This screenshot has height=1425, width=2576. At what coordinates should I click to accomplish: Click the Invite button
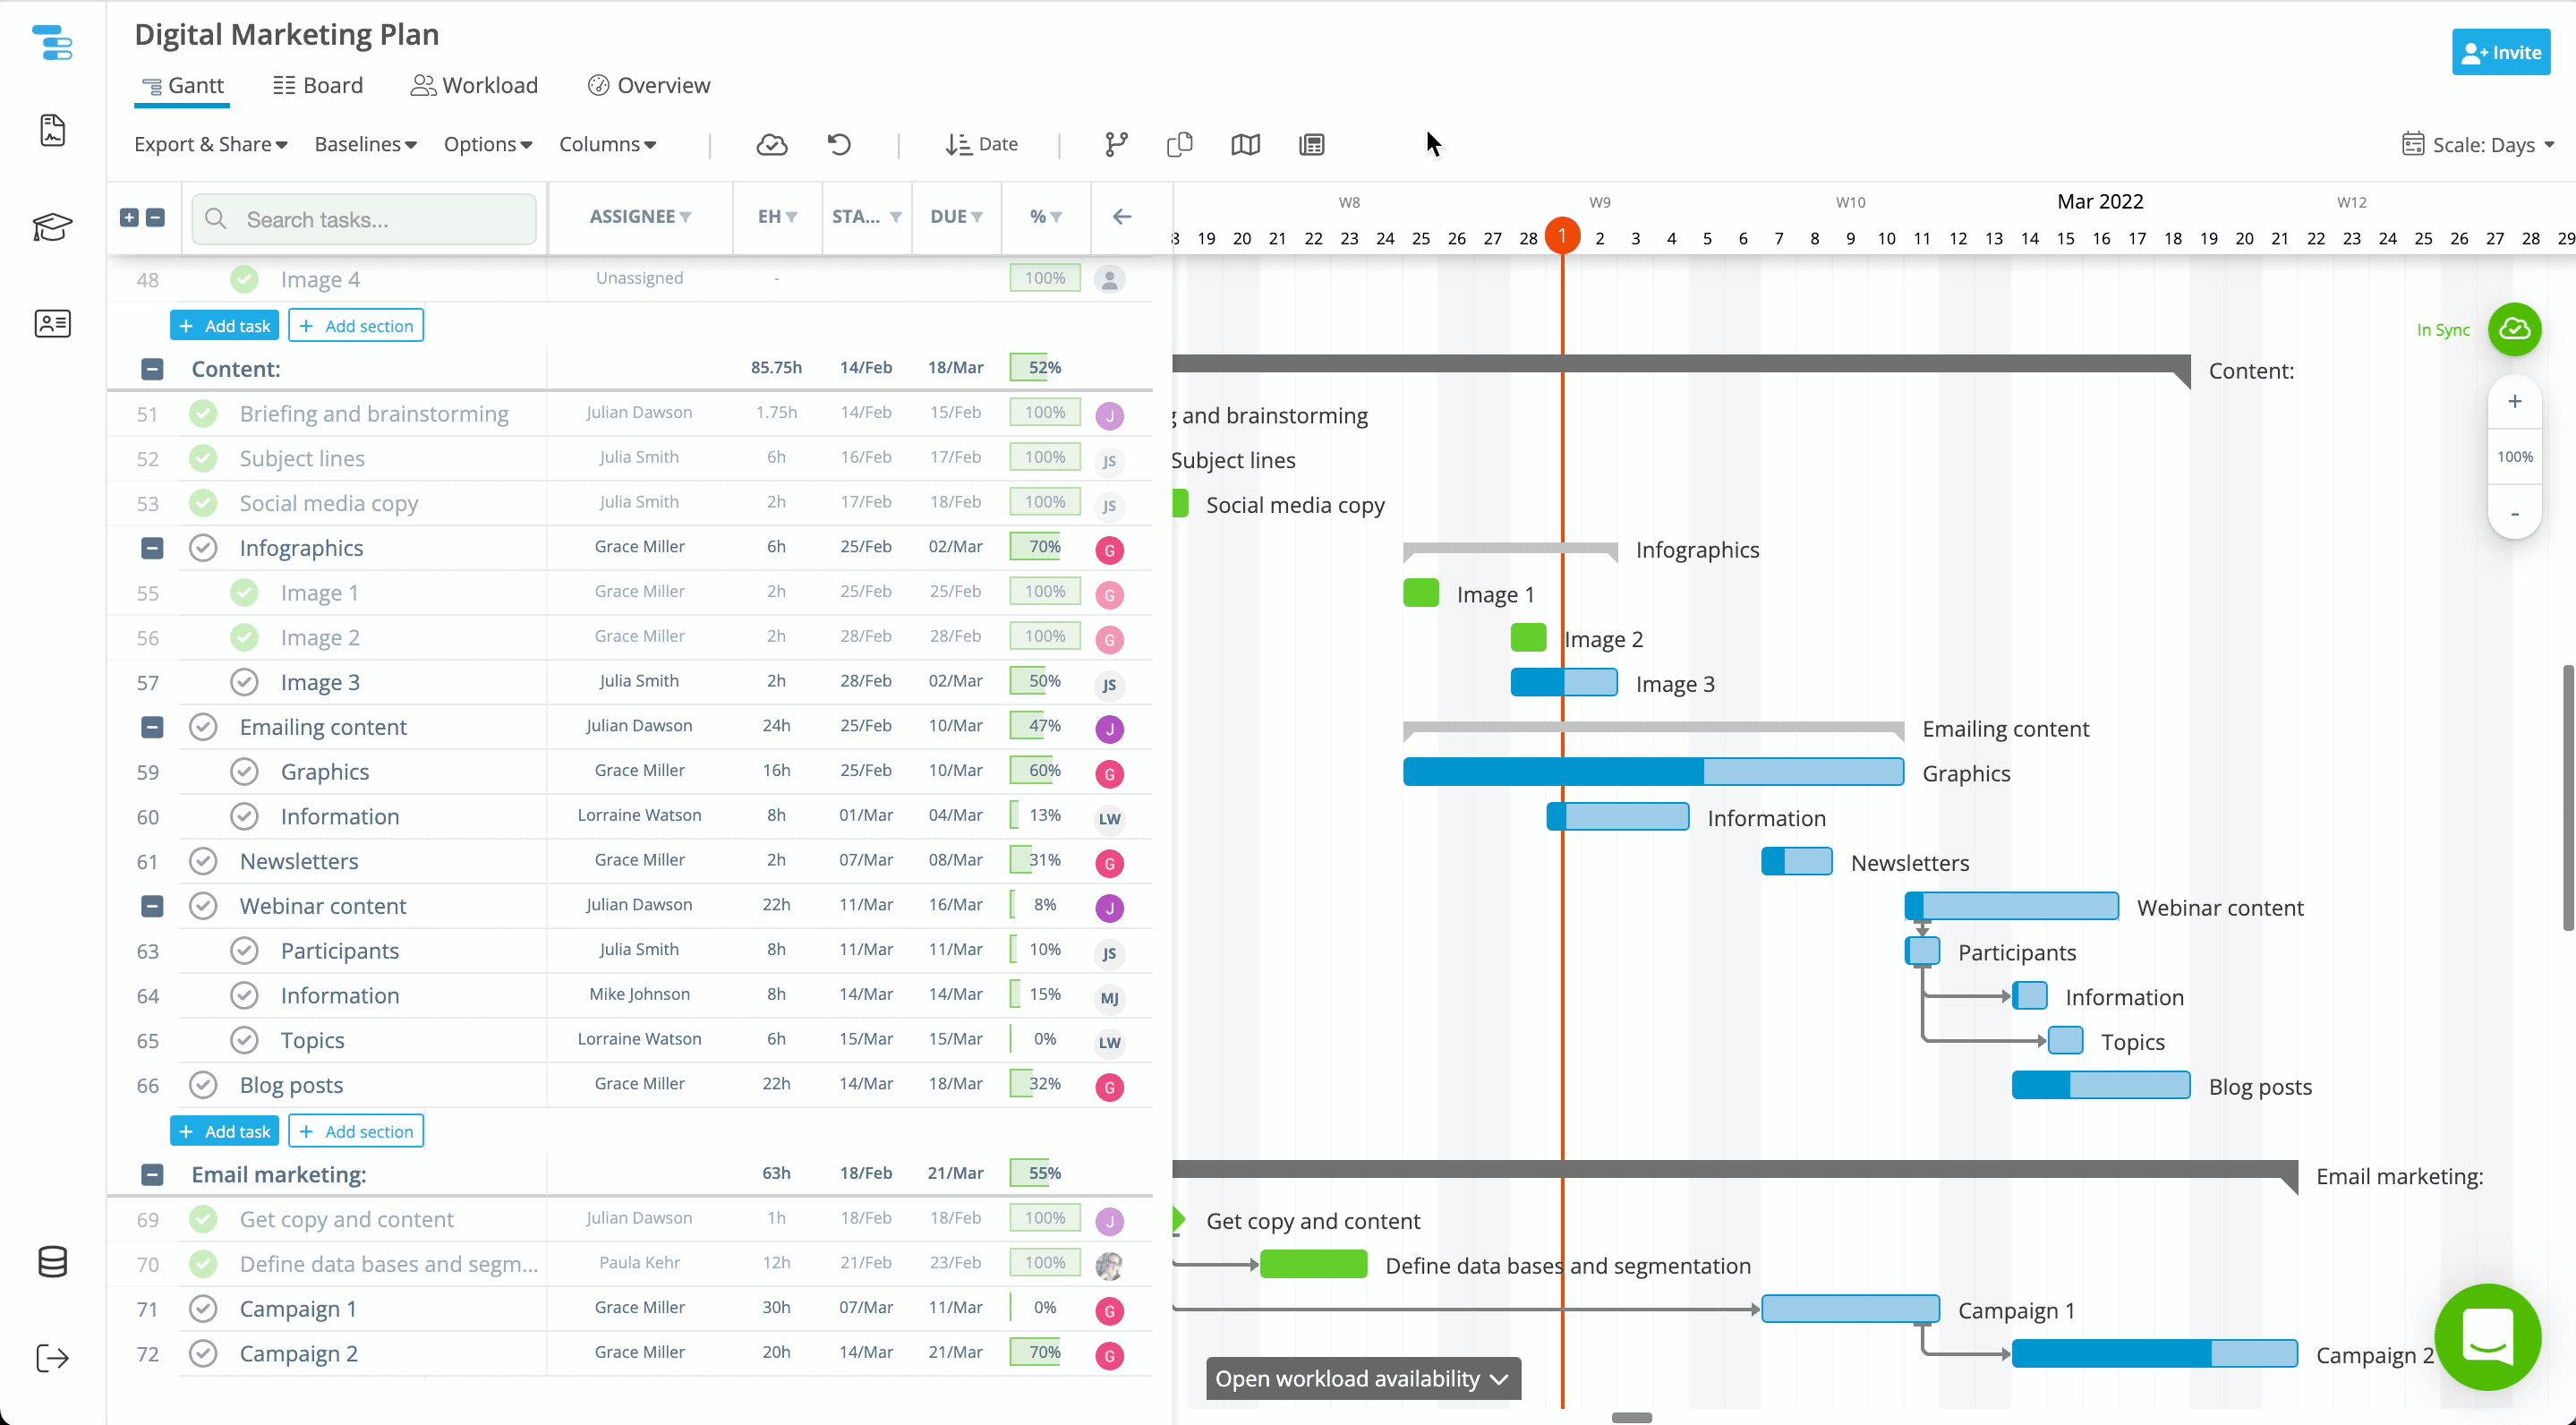click(x=2501, y=51)
